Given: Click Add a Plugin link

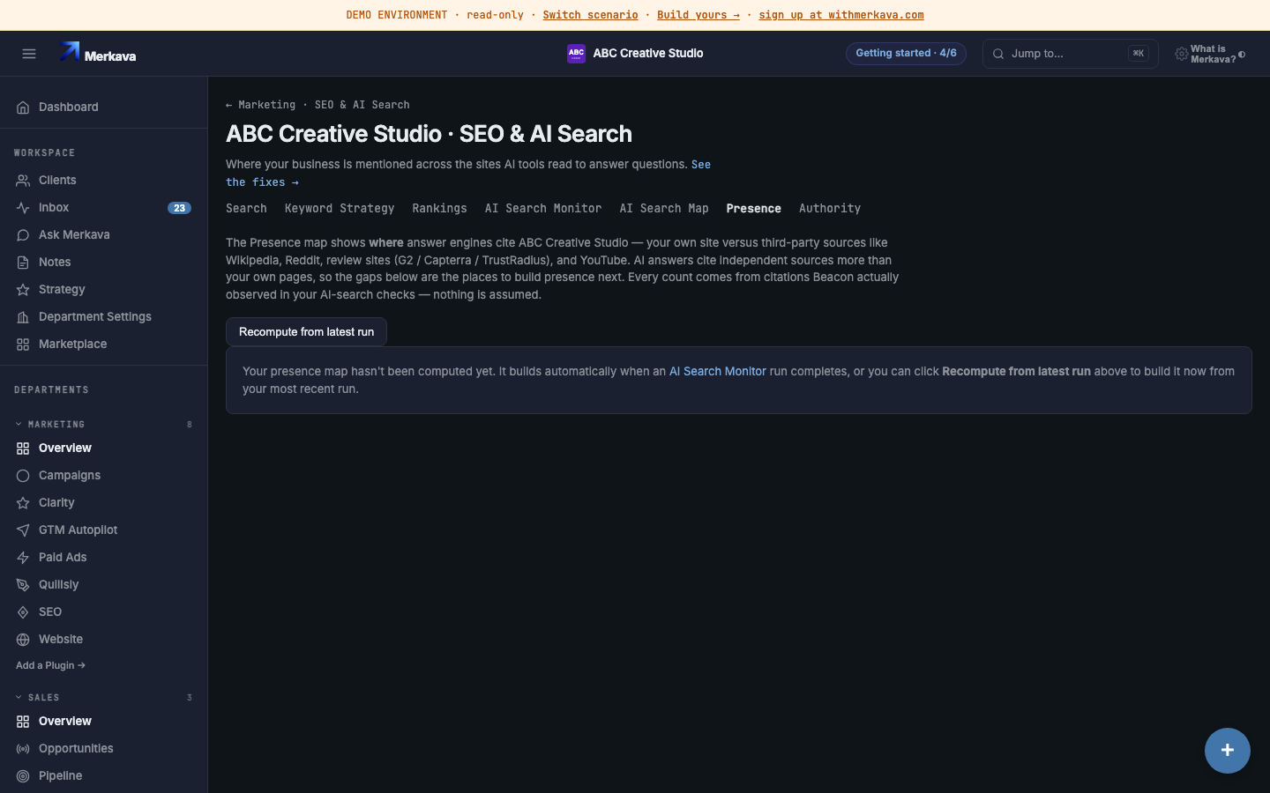Looking at the screenshot, I should 50,666.
